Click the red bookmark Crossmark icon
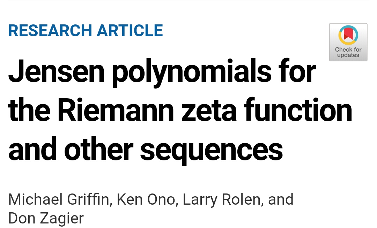The width and height of the screenshot is (377, 228). coord(348,35)
